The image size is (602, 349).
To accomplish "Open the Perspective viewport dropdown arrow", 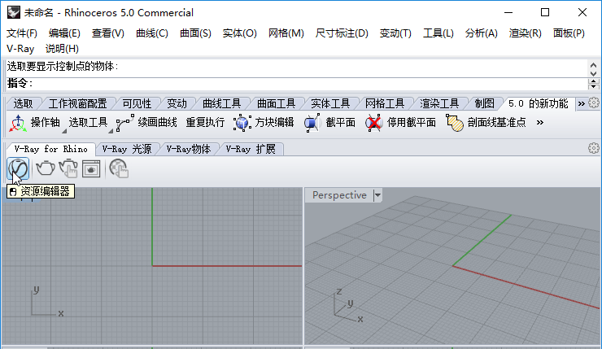I will click(x=377, y=195).
